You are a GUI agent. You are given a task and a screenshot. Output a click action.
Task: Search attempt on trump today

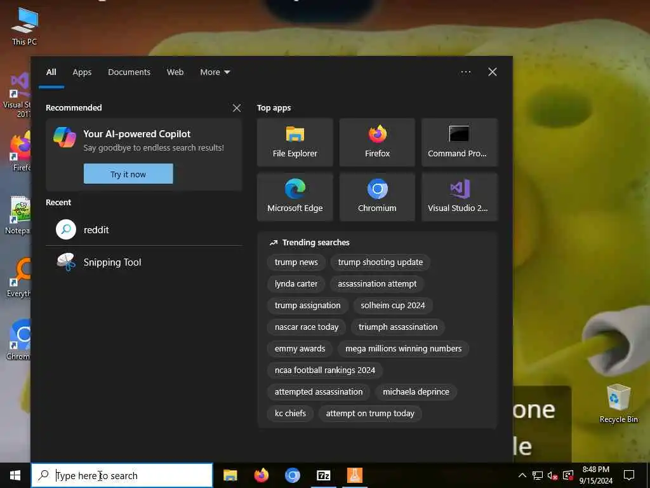click(370, 413)
